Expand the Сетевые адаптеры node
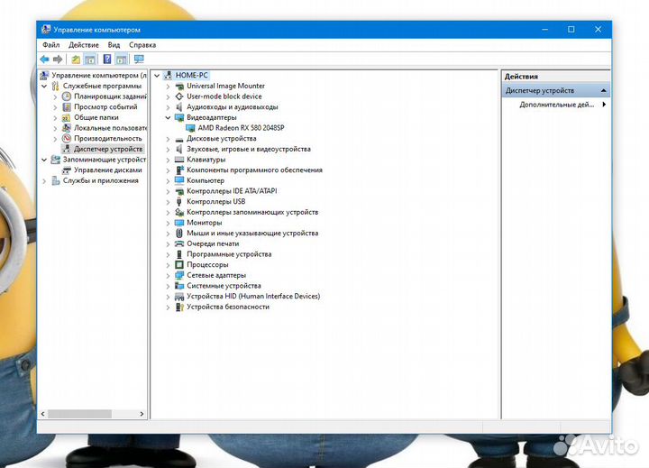 169,275
